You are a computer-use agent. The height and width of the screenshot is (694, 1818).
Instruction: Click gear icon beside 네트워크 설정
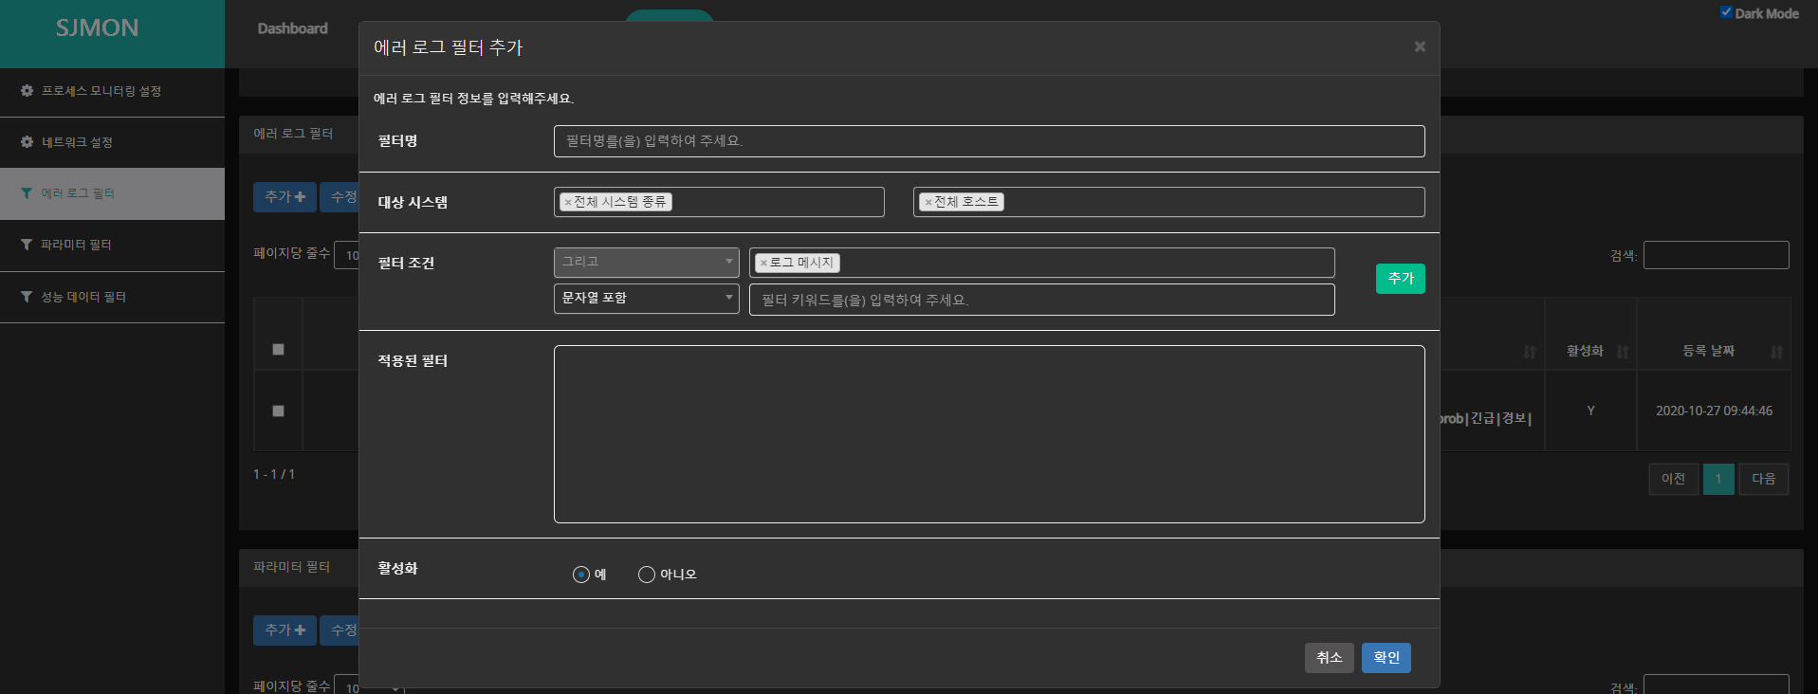point(27,142)
